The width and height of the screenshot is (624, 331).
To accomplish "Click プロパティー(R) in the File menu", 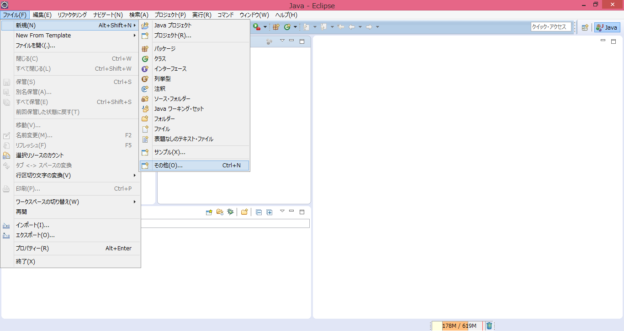I will [x=71, y=248].
